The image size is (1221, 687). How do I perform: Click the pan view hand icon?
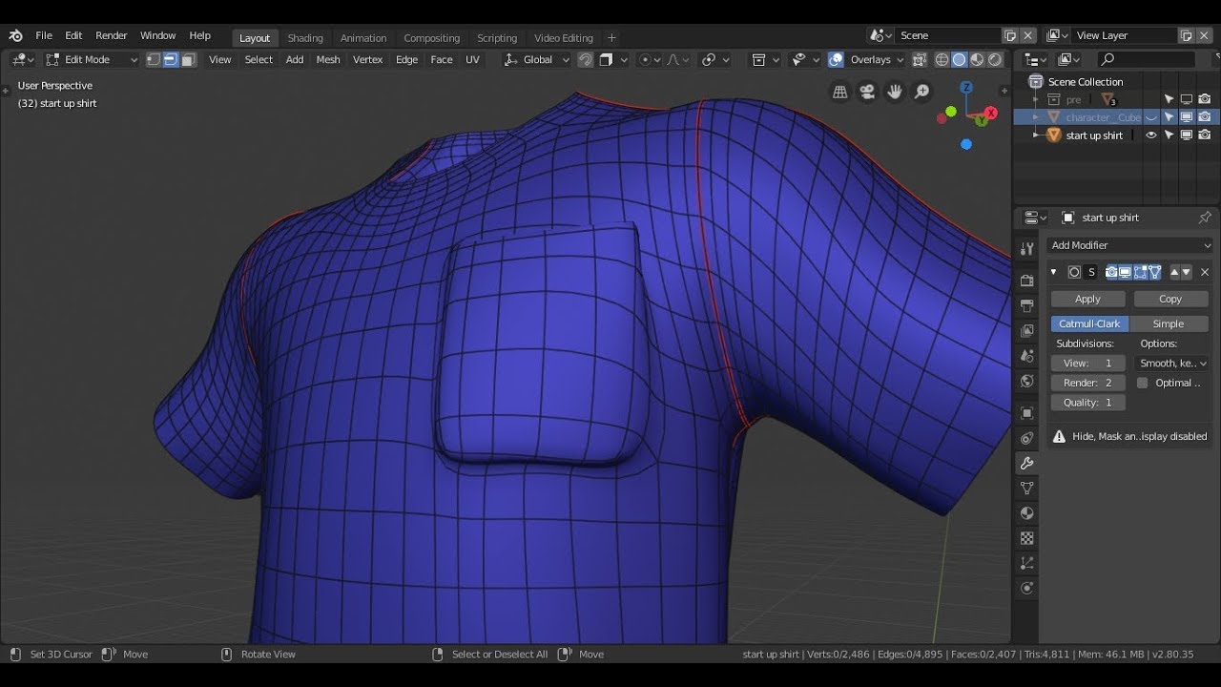tap(895, 92)
